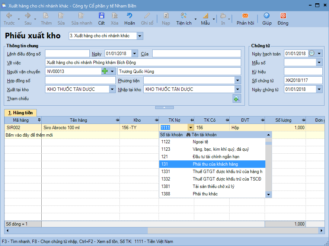Viewport: 329px width, 246px height.
Task: Expand the Người vận chuyển dropdown
Action: [112, 71]
